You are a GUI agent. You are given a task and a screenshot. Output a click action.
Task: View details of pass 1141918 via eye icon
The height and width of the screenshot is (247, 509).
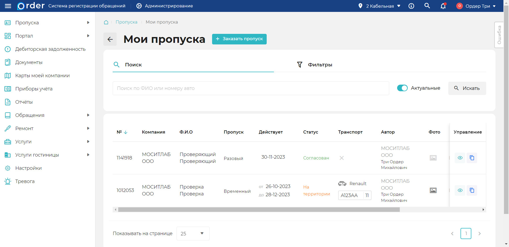tap(460, 158)
